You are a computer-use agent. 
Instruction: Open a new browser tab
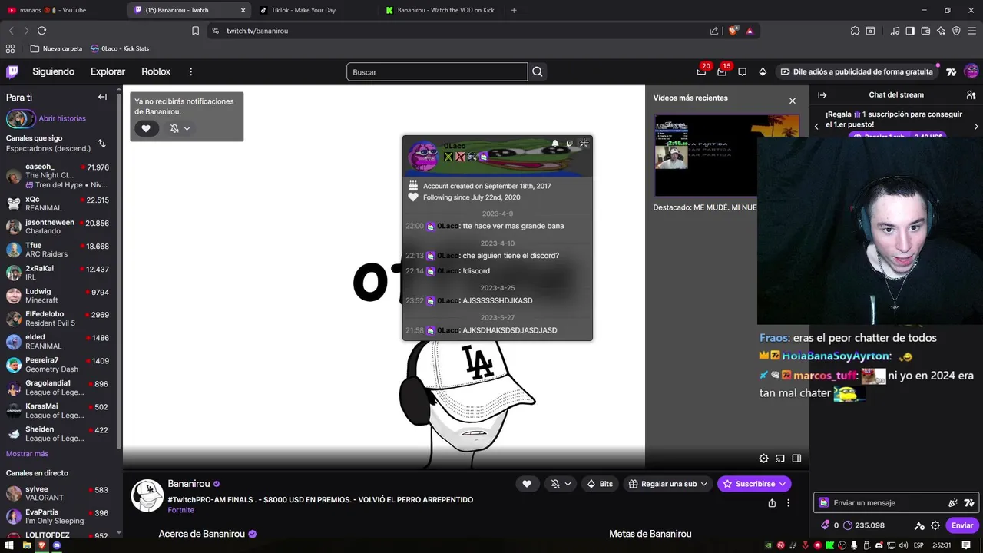point(514,10)
